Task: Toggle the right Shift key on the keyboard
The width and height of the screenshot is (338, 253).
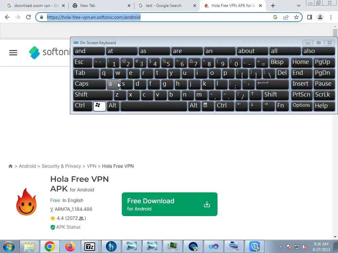Action: 276,95
